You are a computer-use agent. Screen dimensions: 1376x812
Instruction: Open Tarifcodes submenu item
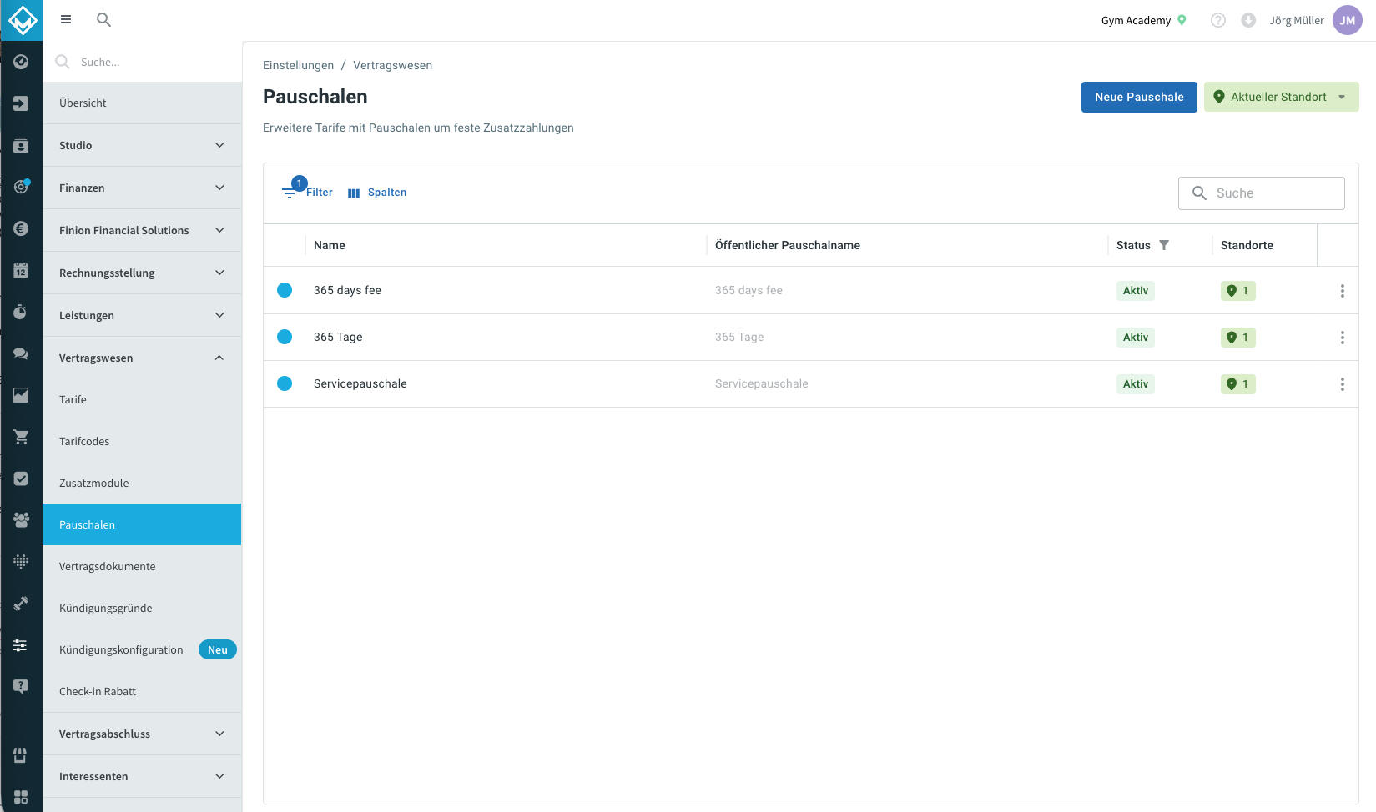click(142, 441)
